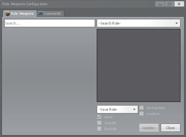Click the Update button
Viewport: 186px width, 137px height.
(x=149, y=127)
